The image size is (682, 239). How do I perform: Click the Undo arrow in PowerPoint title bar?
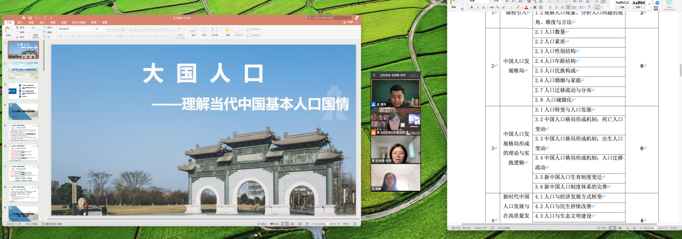coord(37,18)
